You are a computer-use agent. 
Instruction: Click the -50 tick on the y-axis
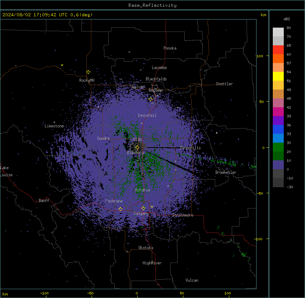(x=259, y=193)
